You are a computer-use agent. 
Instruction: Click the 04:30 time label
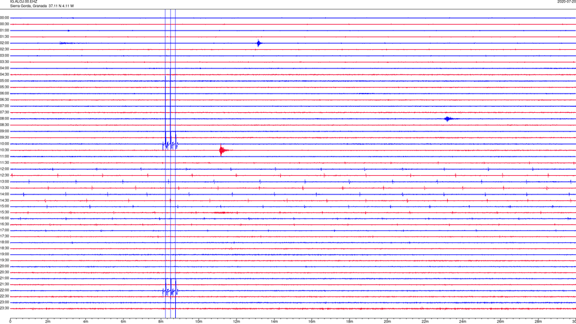(x=5, y=74)
